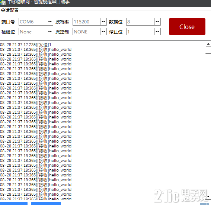This screenshot has width=211, height=205.
Task: Click the first [接收]hello_world log line
Action: (36, 49)
